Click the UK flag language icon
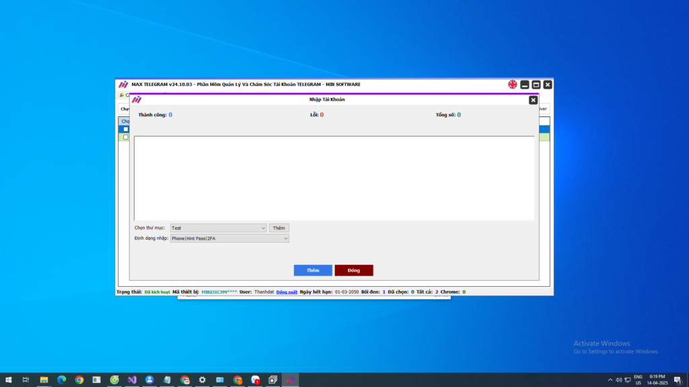Viewport: 689px width, 387px height. (513, 85)
